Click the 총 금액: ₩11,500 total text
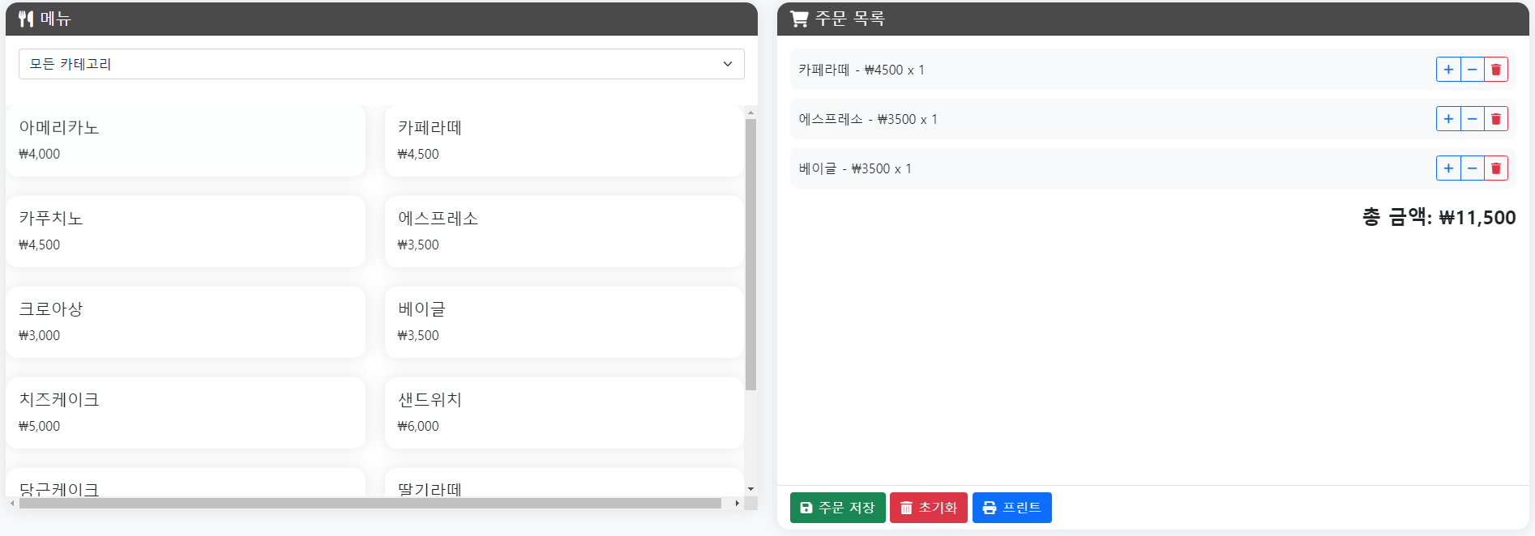This screenshot has width=1535, height=536. [1439, 217]
